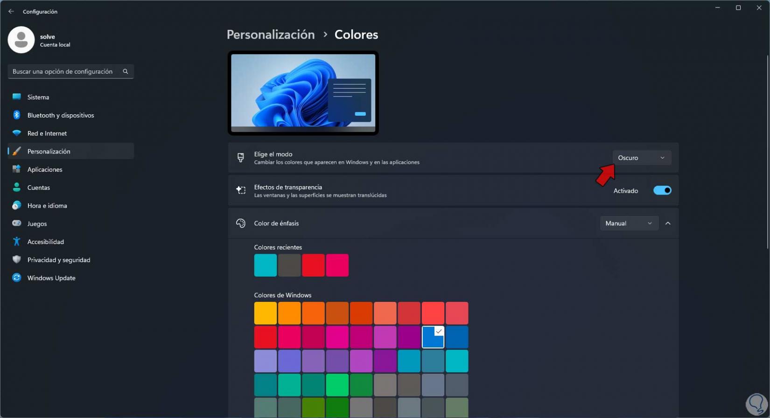Click the checked blue accent swatch
The height and width of the screenshot is (418, 770).
pyautogui.click(x=433, y=337)
